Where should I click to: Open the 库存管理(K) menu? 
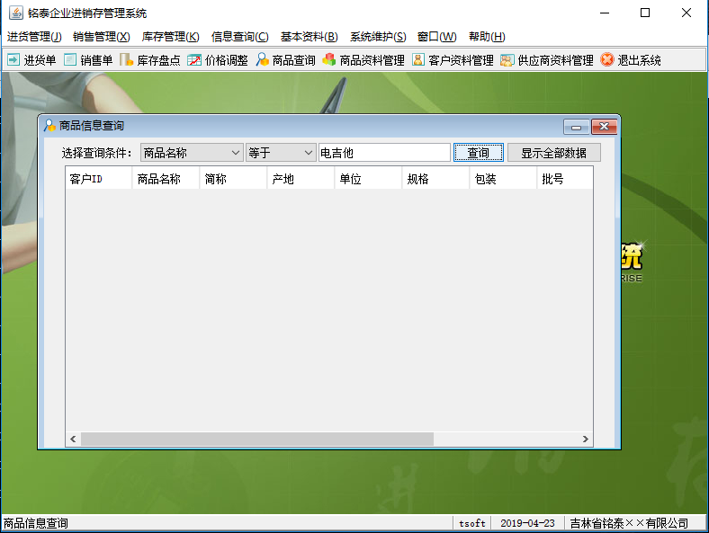point(170,37)
